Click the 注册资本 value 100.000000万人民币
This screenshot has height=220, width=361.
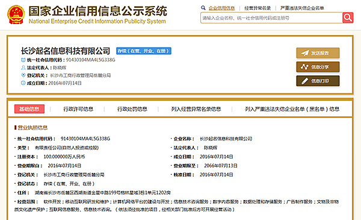[64, 157]
